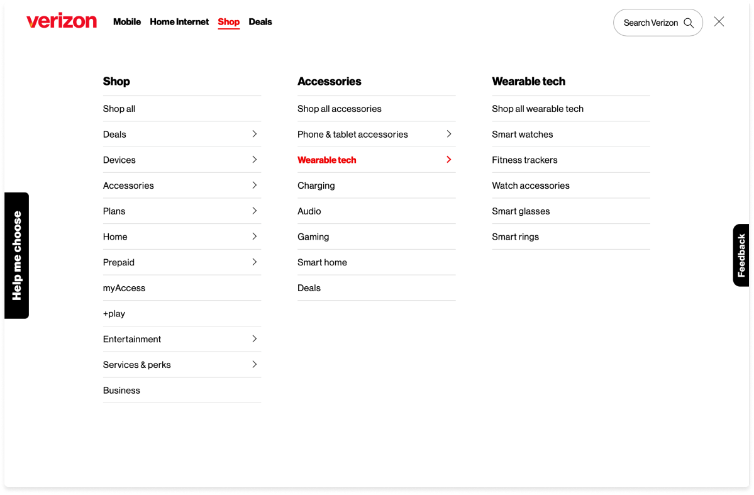Focus the Search Verizon field
The image size is (754, 495).
tap(658, 23)
